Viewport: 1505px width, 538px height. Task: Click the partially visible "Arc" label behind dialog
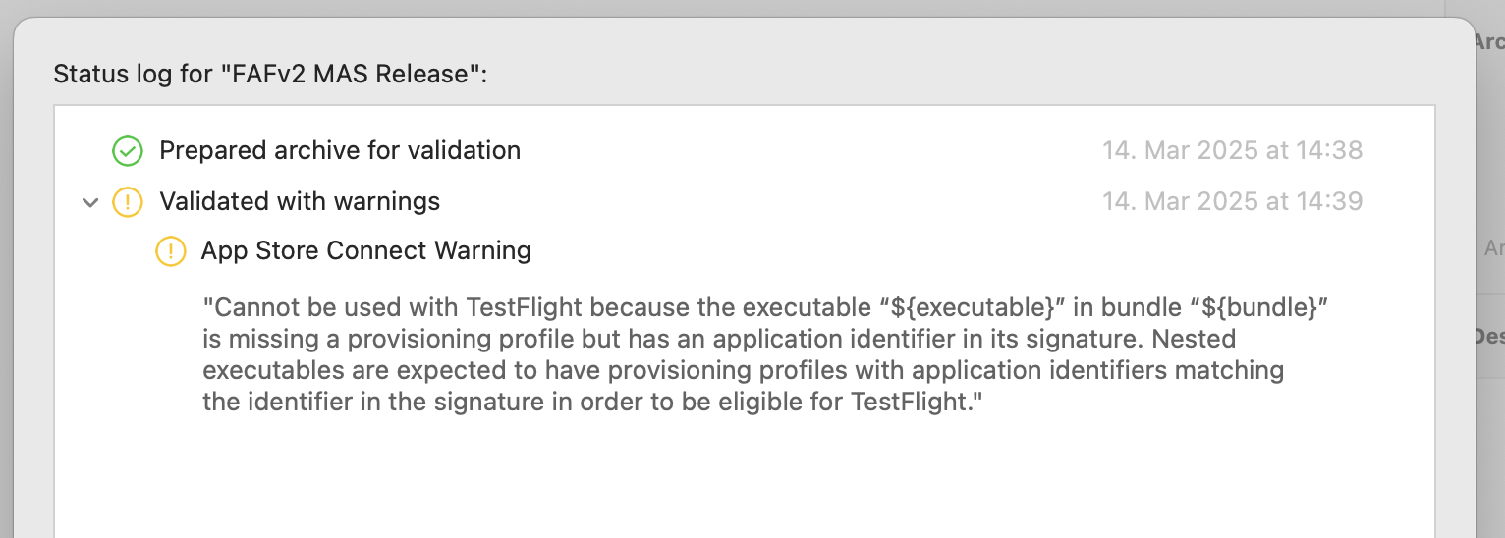1488,42
